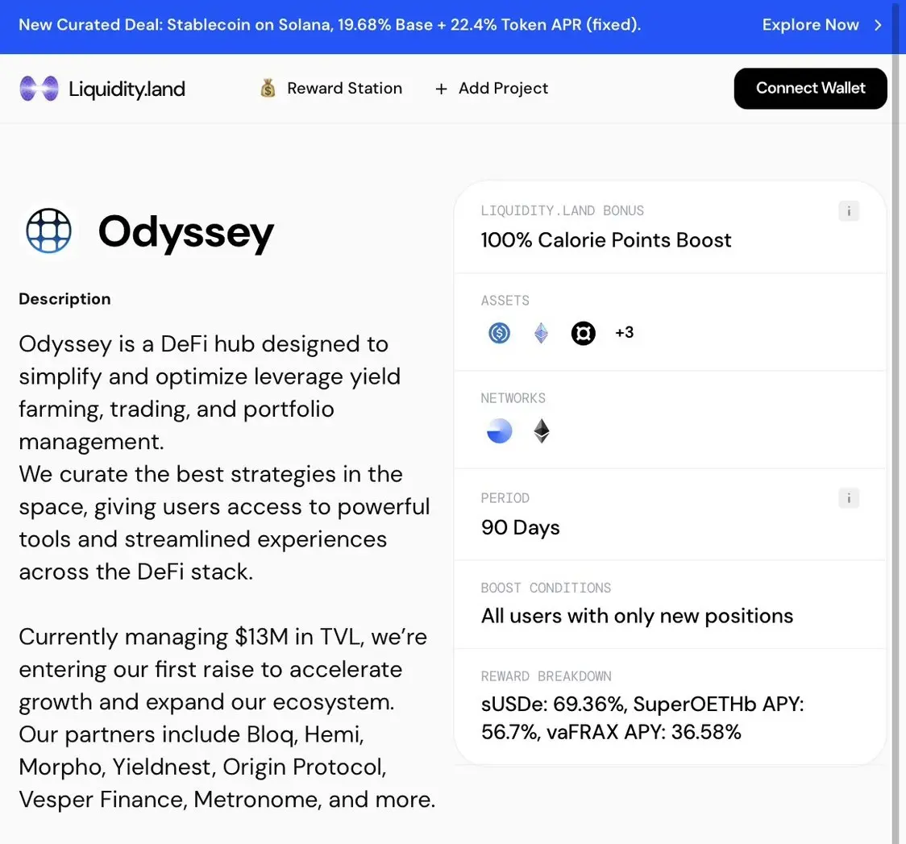Image resolution: width=906 pixels, height=844 pixels.
Task: Click the LIQUIDITY.LAND BONUS label
Action: [562, 211]
